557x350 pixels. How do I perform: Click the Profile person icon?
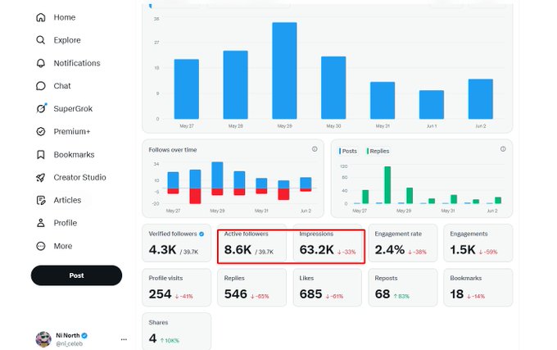(41, 223)
